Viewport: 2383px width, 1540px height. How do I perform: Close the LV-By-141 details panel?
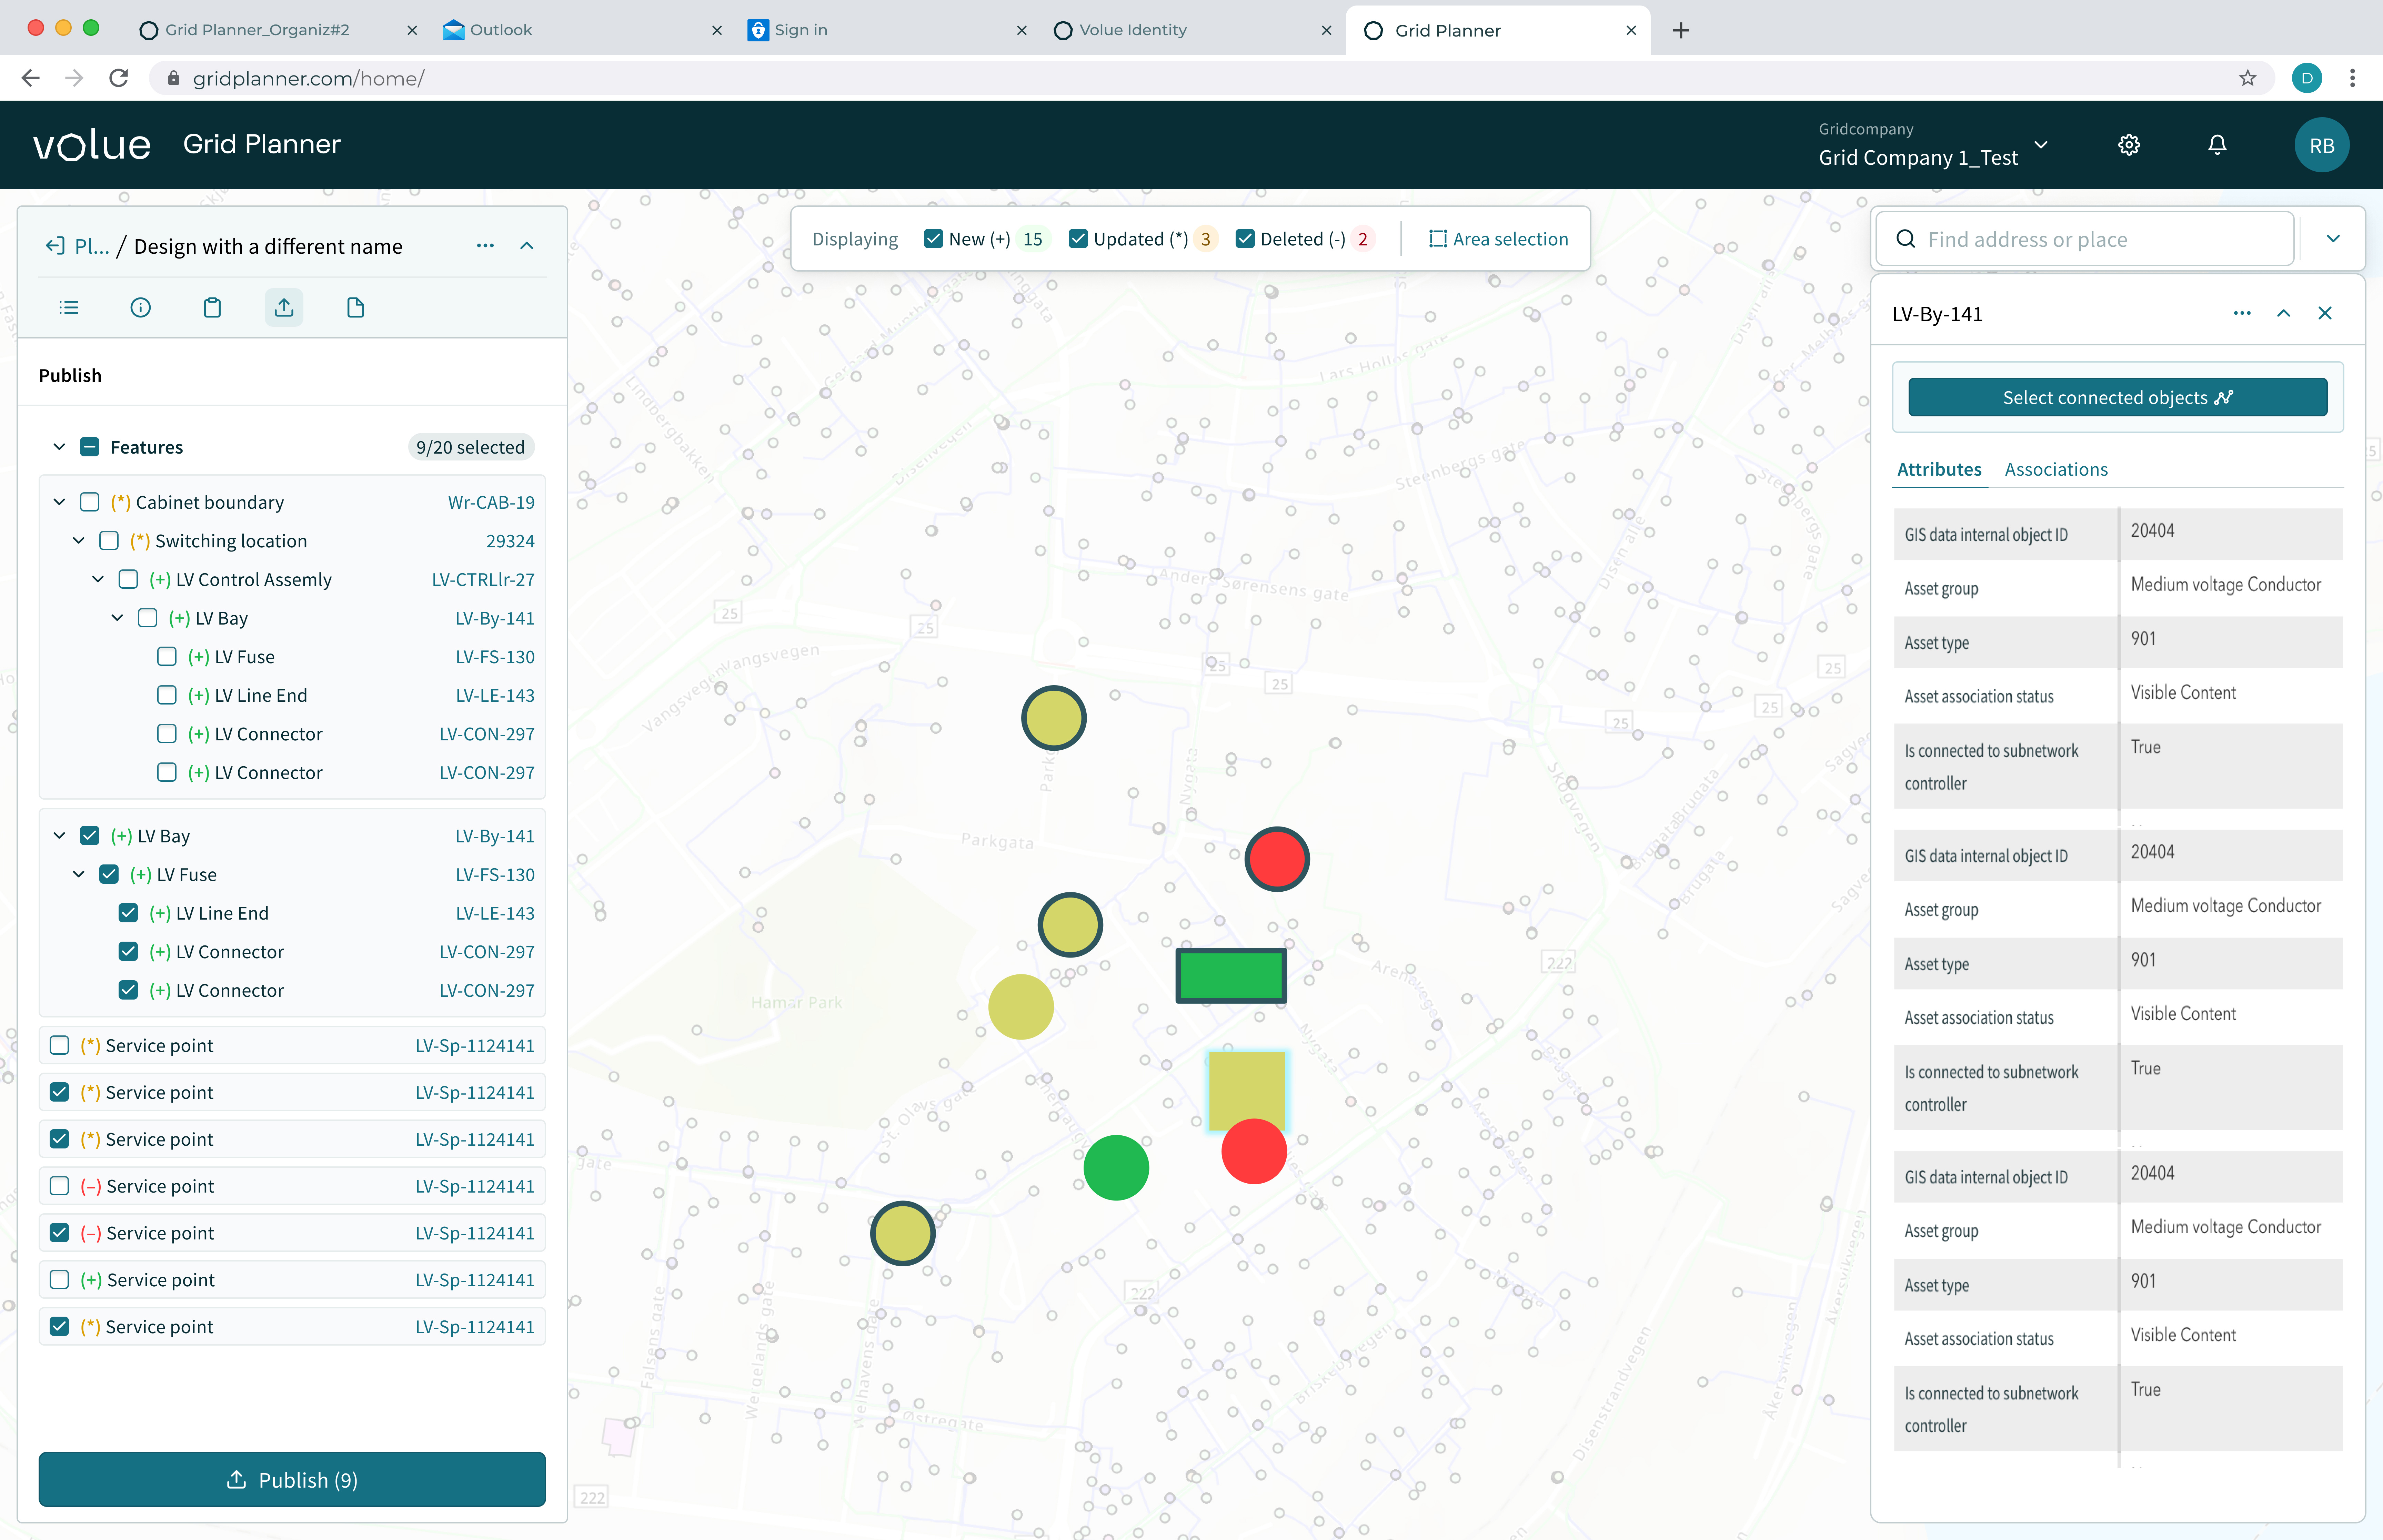(x=2325, y=313)
